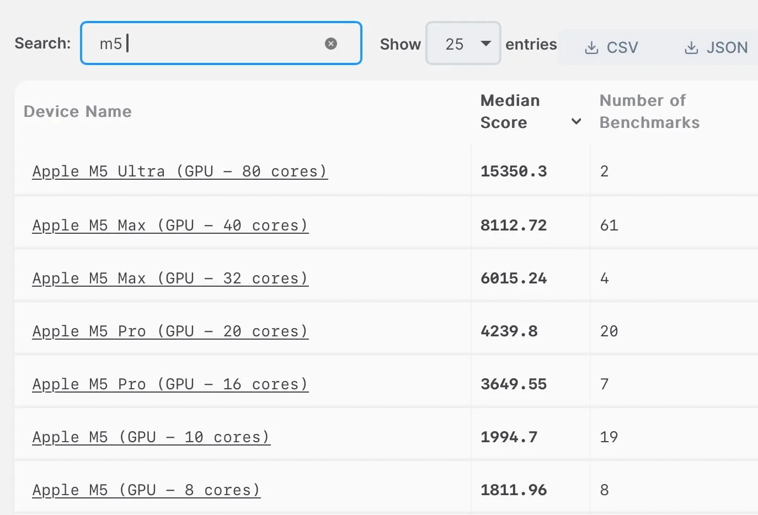Open Apple M5 Max (GPU - 40 cores) link

[170, 226]
